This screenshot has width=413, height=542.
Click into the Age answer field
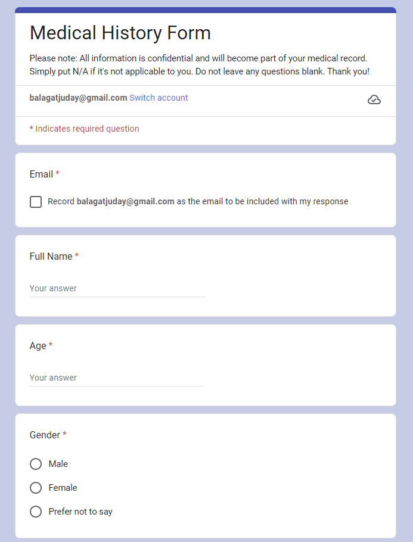tap(117, 378)
